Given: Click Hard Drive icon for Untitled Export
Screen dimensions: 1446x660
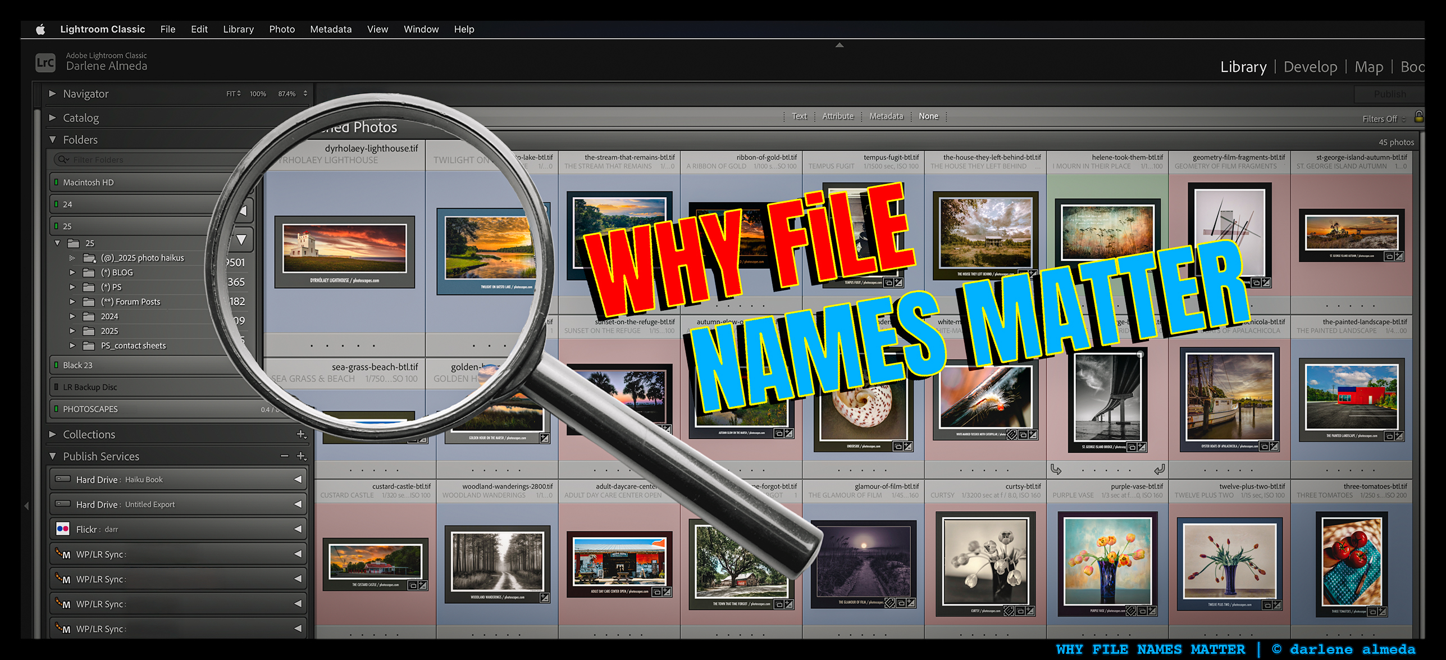Looking at the screenshot, I should pos(63,504).
